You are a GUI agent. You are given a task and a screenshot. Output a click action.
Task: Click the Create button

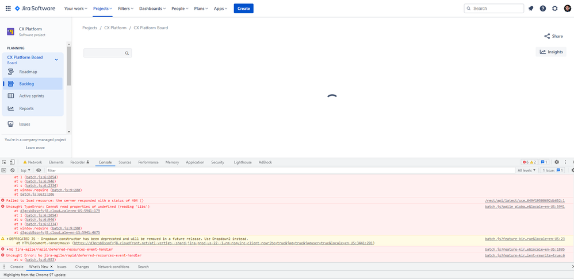point(243,9)
